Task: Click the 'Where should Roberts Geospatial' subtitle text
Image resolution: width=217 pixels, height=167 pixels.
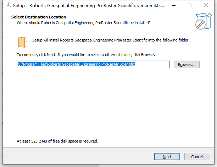Action: coord(84,23)
